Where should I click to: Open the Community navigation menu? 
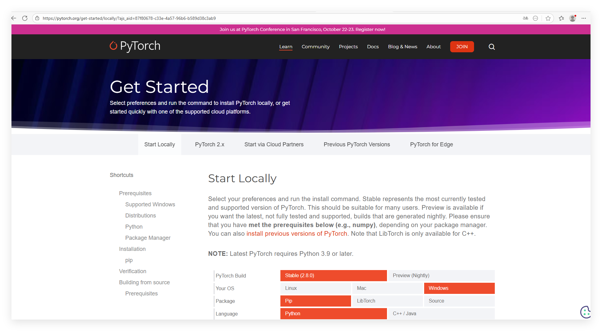tap(315, 47)
